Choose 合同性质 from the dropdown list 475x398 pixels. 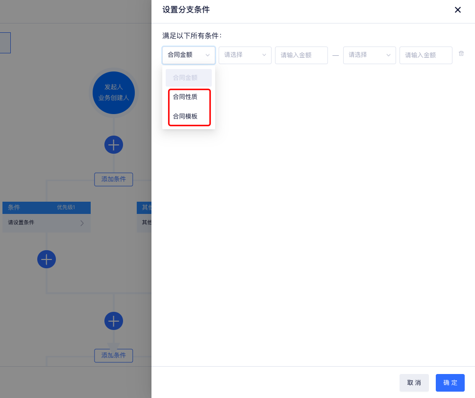click(x=185, y=97)
